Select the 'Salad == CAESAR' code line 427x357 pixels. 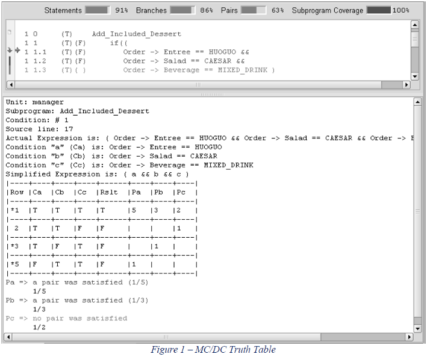tap(134, 61)
